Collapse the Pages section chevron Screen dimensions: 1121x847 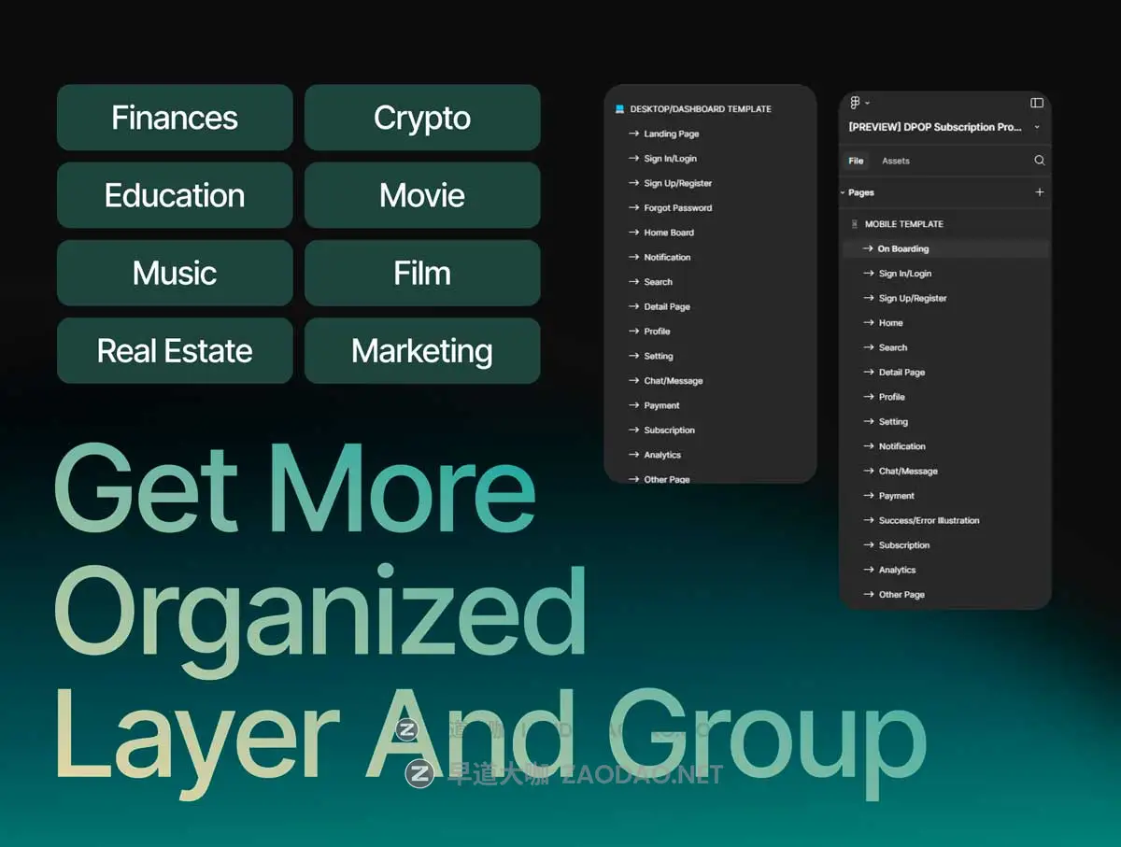tap(843, 193)
